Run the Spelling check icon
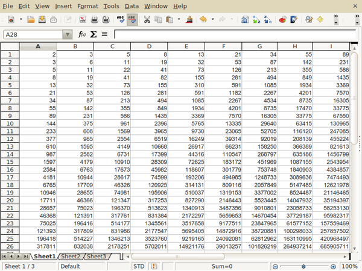Image resolution: width=362 pixels, height=271 pixels. tap(121, 20)
